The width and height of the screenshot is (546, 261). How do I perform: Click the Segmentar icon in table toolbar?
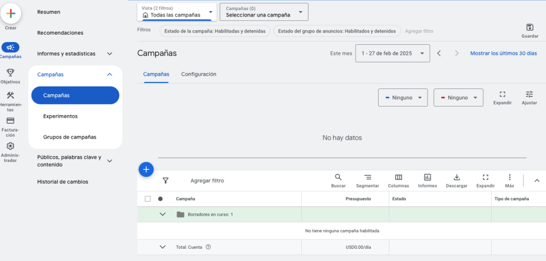[x=367, y=177]
